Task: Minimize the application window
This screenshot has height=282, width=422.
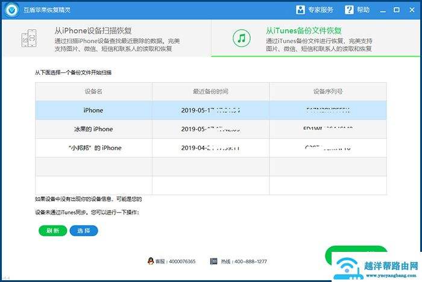Action: coord(383,10)
